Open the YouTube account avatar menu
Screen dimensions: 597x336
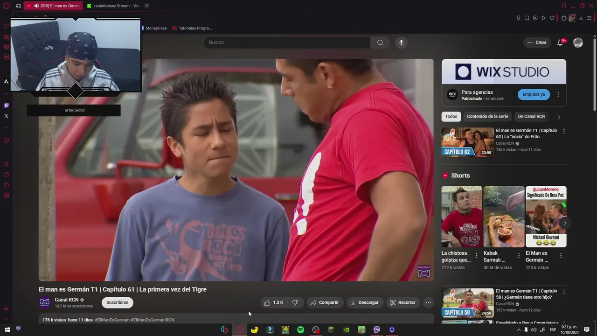(x=578, y=42)
